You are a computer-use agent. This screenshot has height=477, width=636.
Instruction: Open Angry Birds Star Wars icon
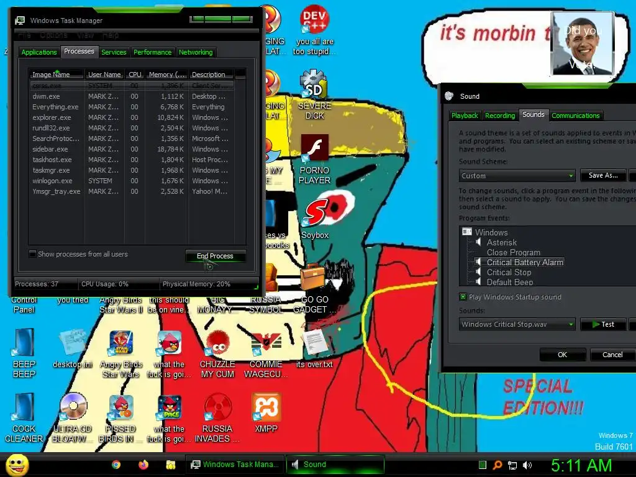(121, 343)
